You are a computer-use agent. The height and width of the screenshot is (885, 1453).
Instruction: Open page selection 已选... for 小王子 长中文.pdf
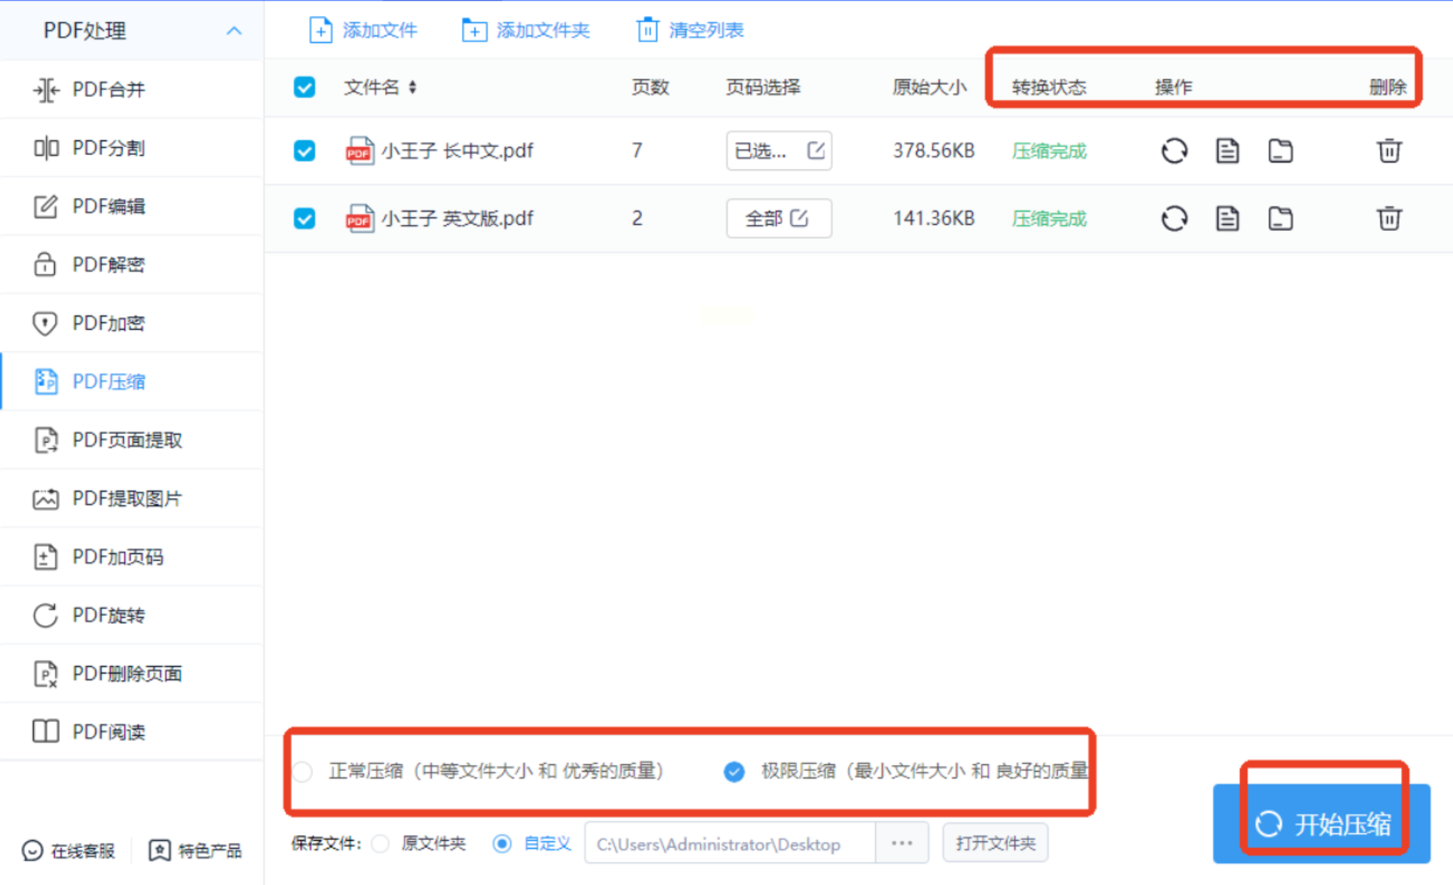click(779, 151)
